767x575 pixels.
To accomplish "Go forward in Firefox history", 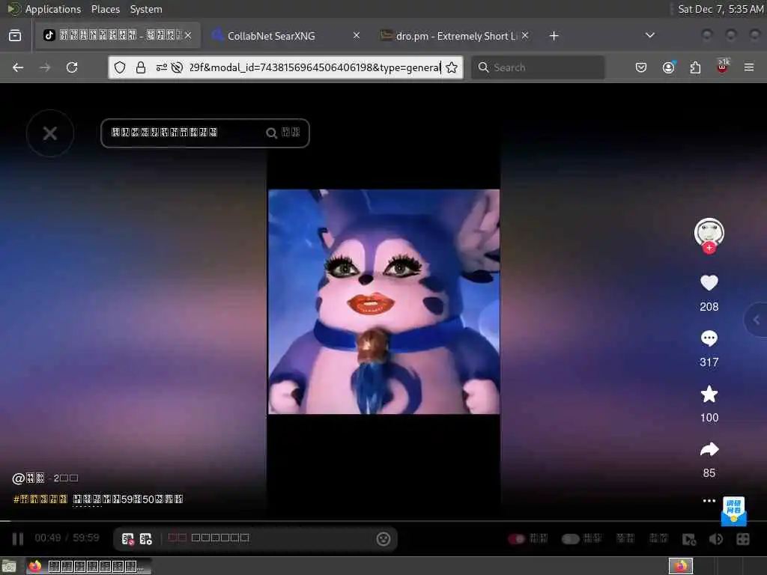I will coord(45,67).
